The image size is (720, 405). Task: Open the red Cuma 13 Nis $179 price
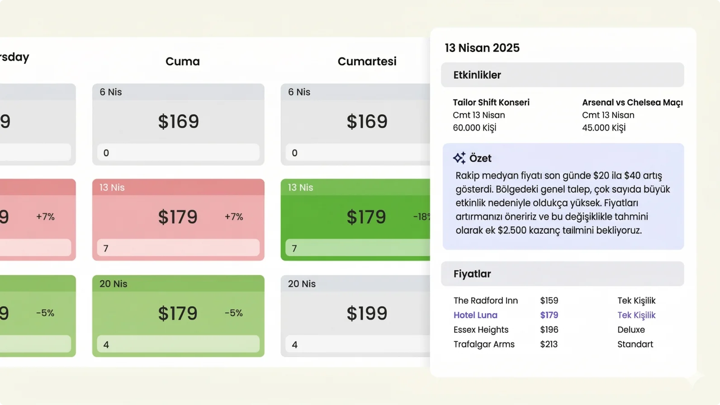[178, 217]
